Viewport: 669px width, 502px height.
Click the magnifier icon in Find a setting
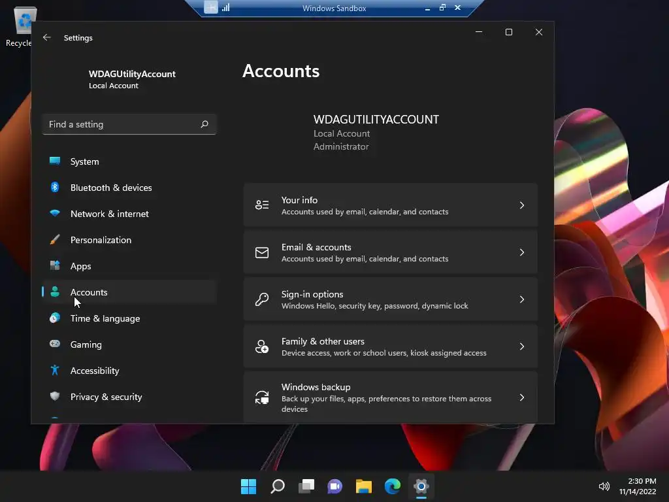[204, 124]
